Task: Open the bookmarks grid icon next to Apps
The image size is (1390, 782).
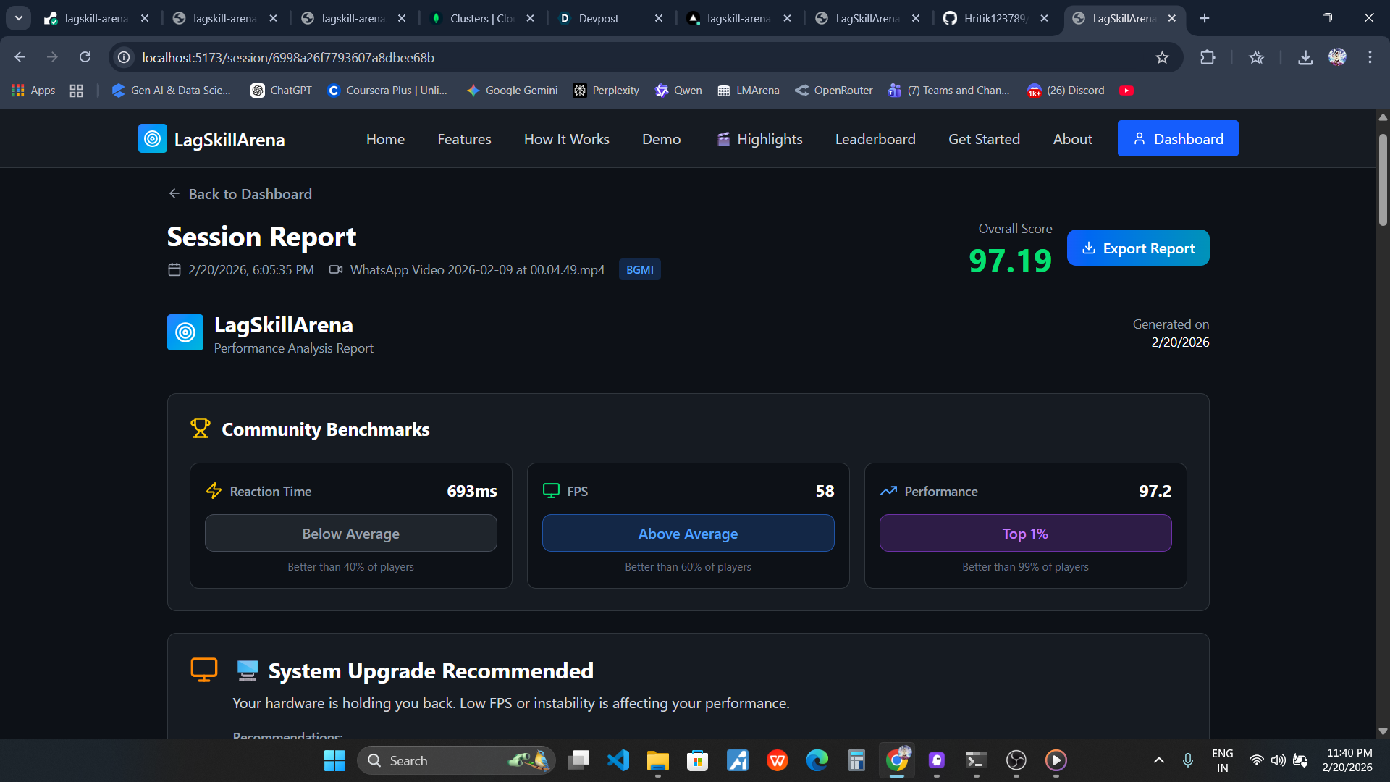Action: point(76,91)
